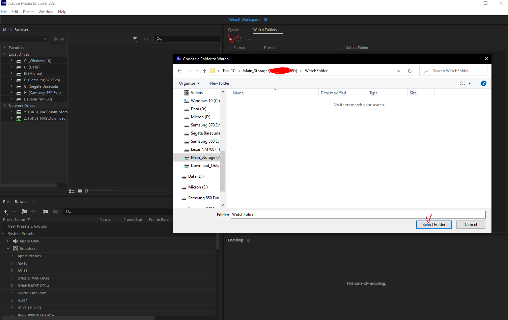Create new preset with plus icon
The height and width of the screenshot is (320, 508).
(x=5, y=212)
